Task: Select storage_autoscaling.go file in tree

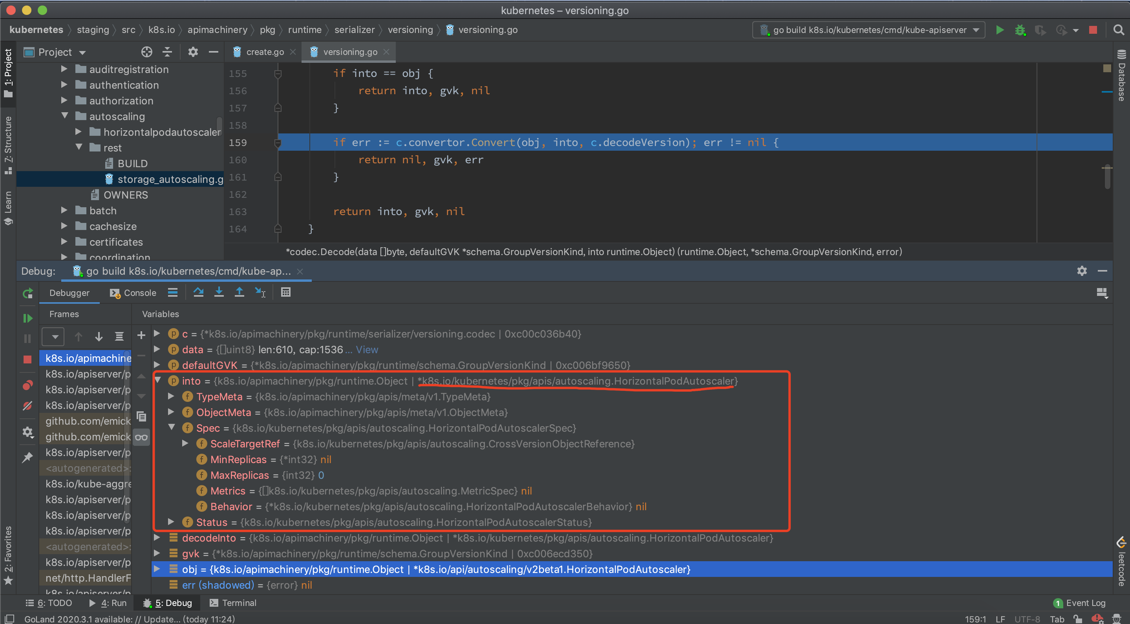Action: (x=170, y=179)
